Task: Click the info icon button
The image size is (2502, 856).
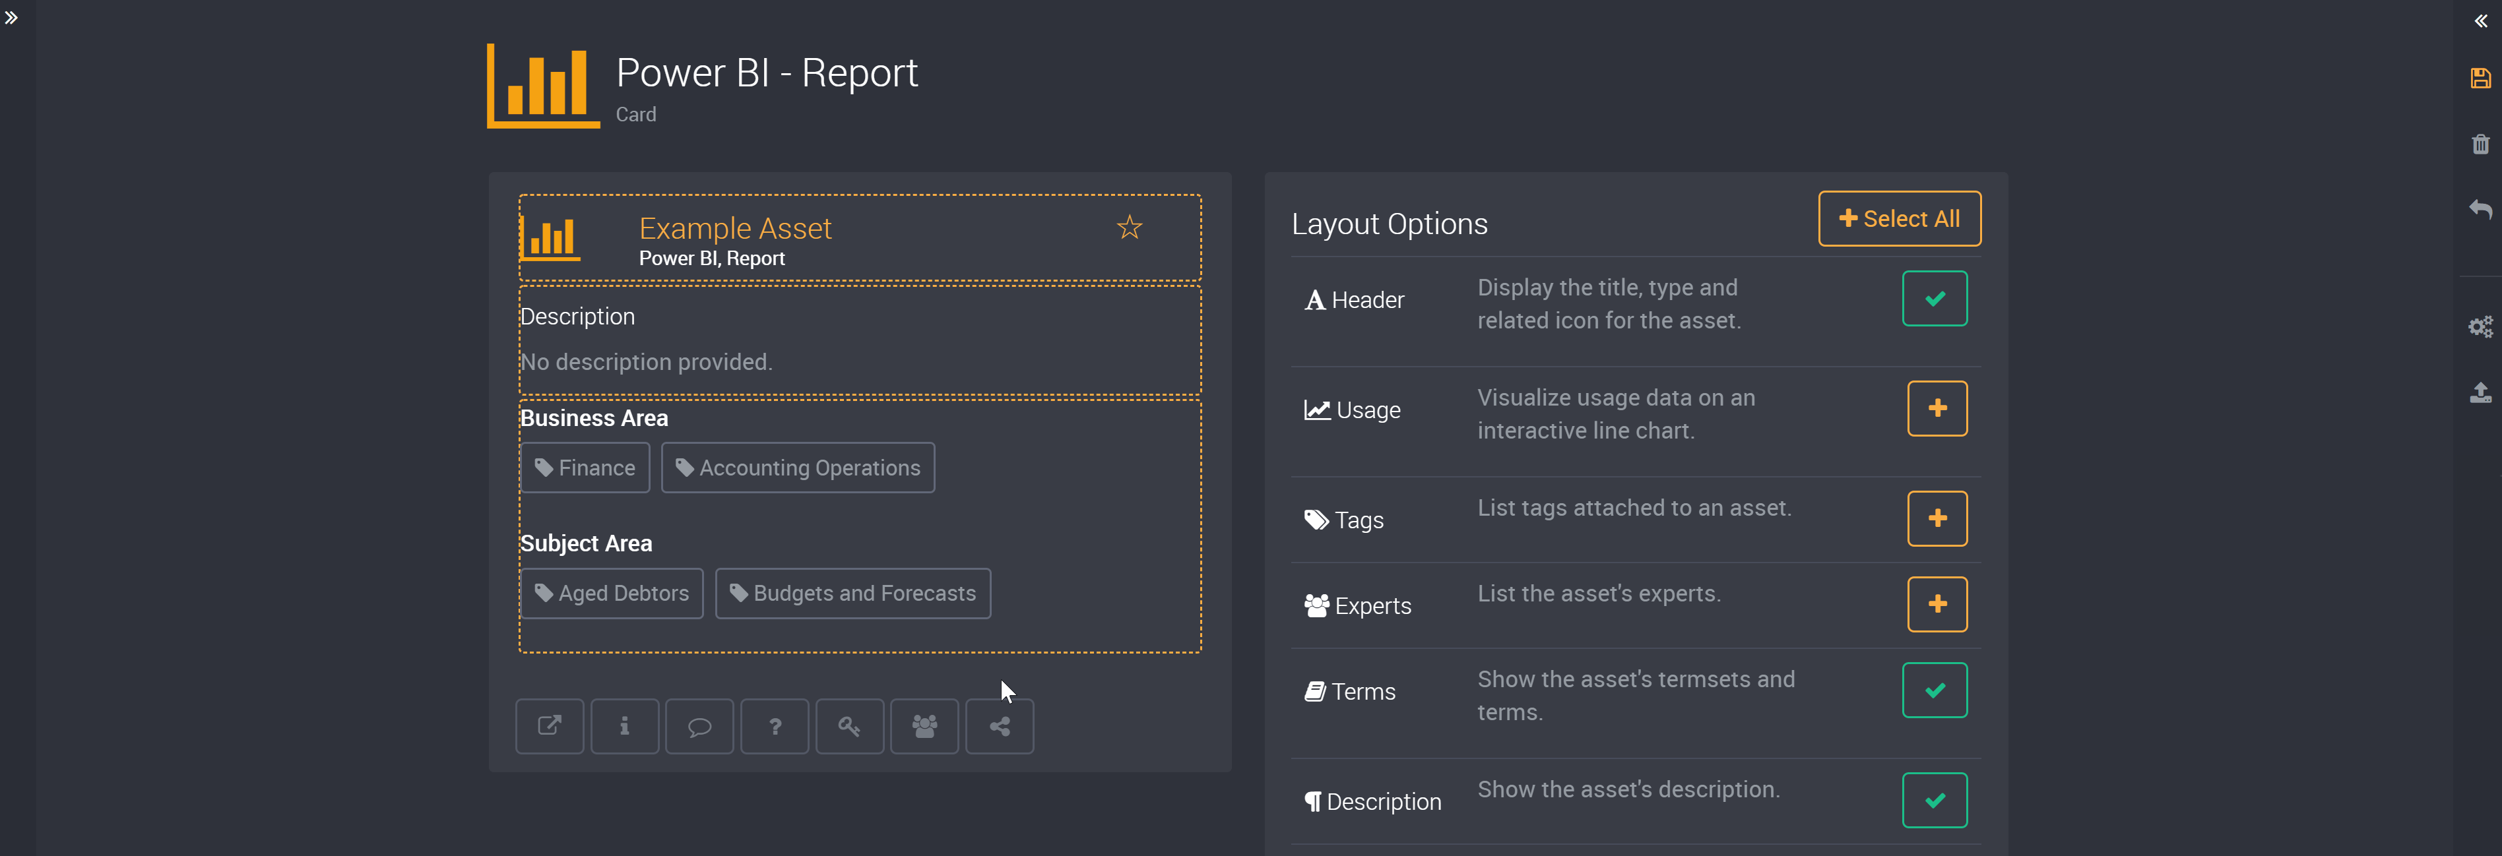Action: (x=625, y=726)
